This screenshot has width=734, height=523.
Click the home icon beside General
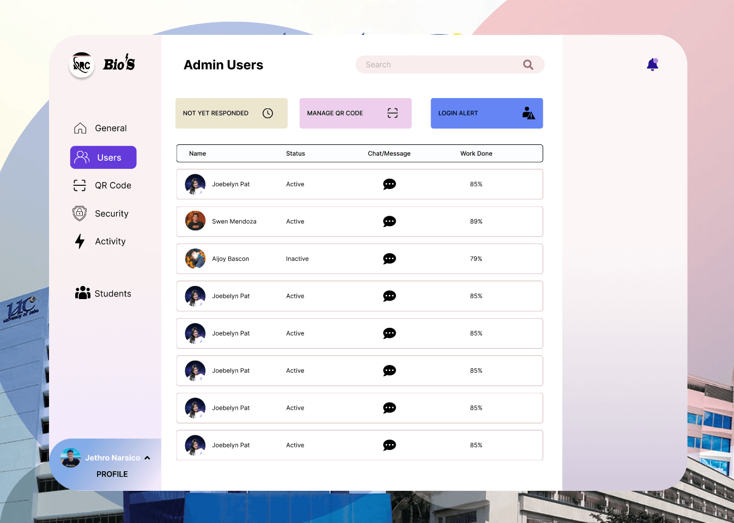click(x=80, y=128)
